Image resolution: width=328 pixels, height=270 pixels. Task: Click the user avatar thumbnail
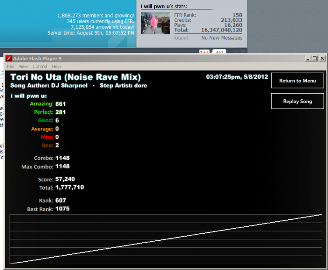pos(155,23)
